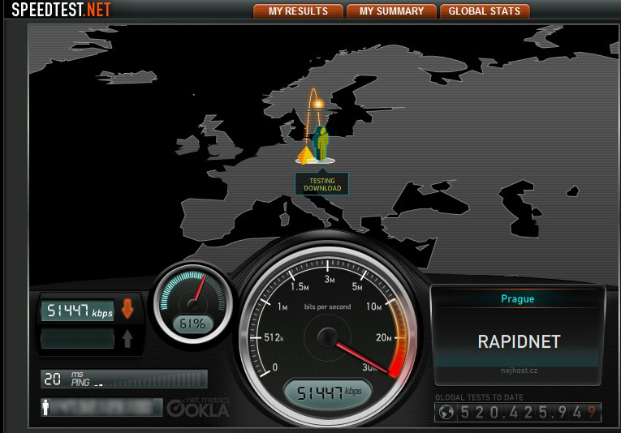Click the RAPIDNET provider name
This screenshot has width=621, height=433.
tap(519, 341)
